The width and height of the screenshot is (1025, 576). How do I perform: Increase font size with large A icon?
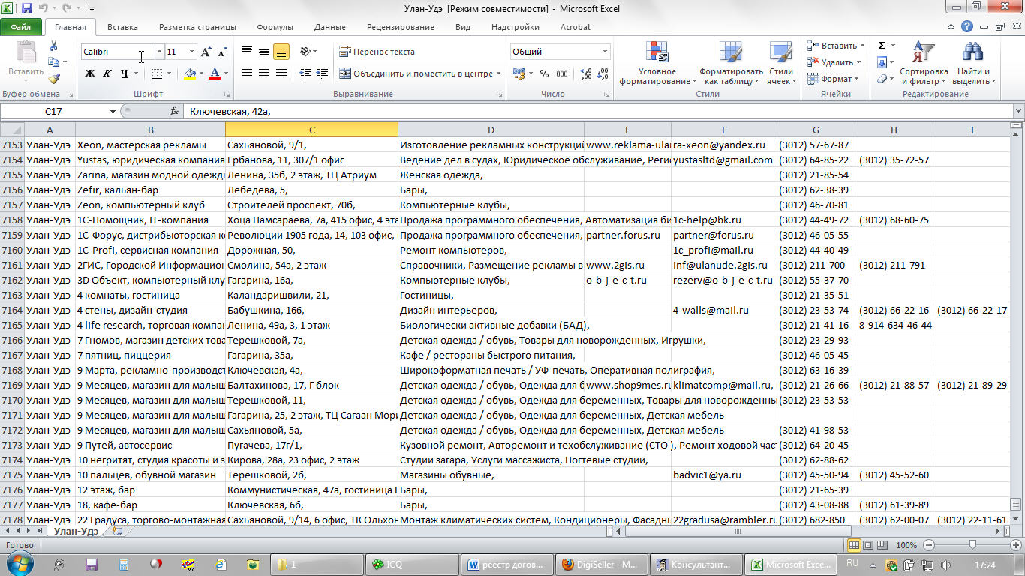[x=206, y=52]
